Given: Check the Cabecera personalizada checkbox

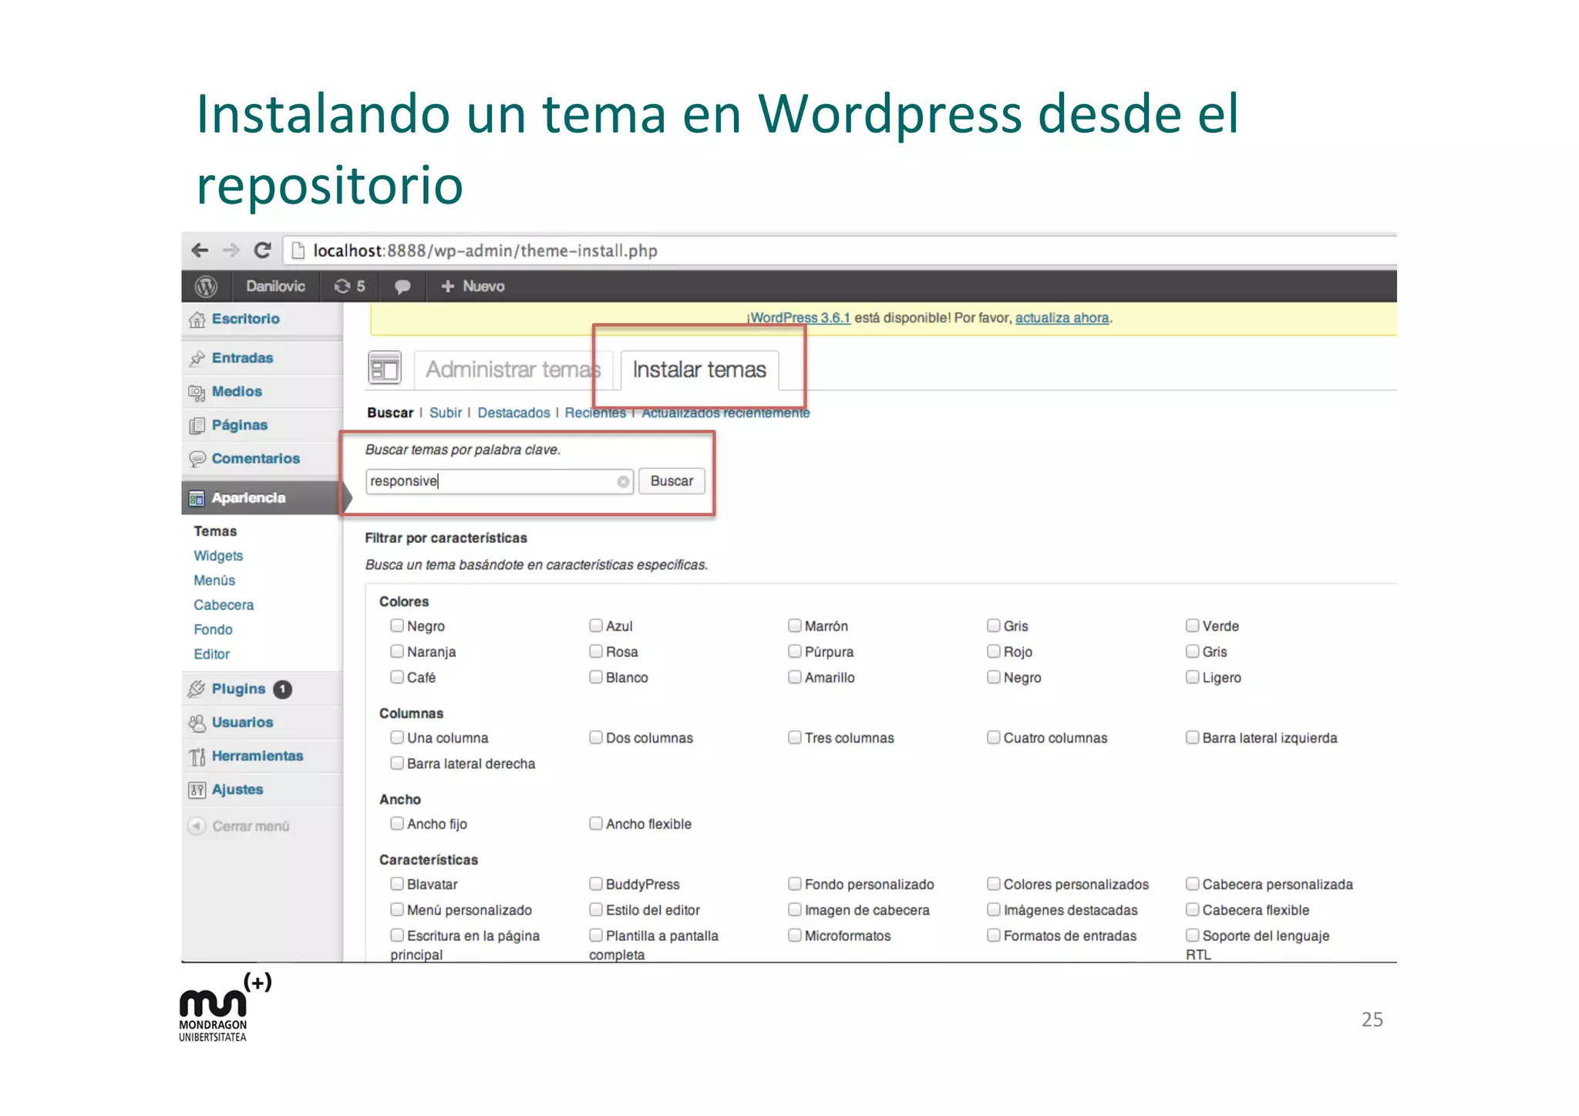Looking at the screenshot, I should [x=1193, y=884].
